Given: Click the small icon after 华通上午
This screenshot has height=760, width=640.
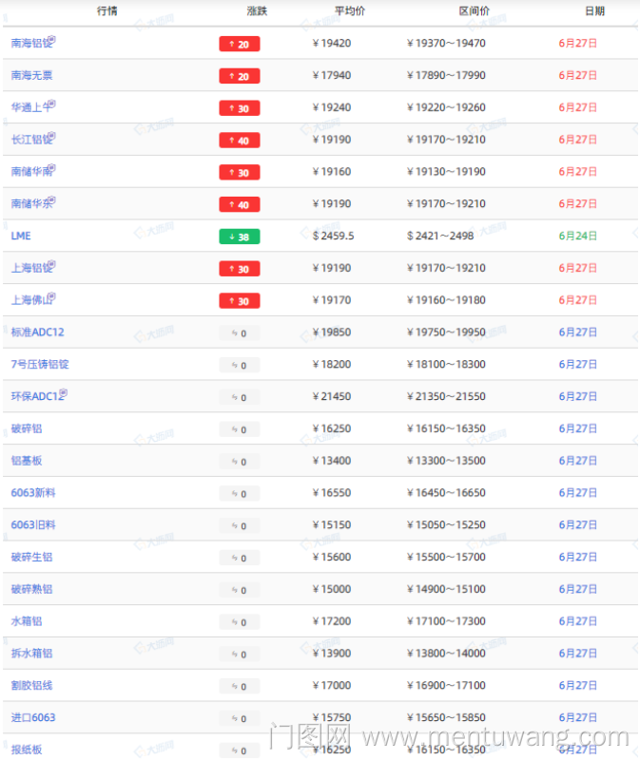Looking at the screenshot, I should (52, 104).
